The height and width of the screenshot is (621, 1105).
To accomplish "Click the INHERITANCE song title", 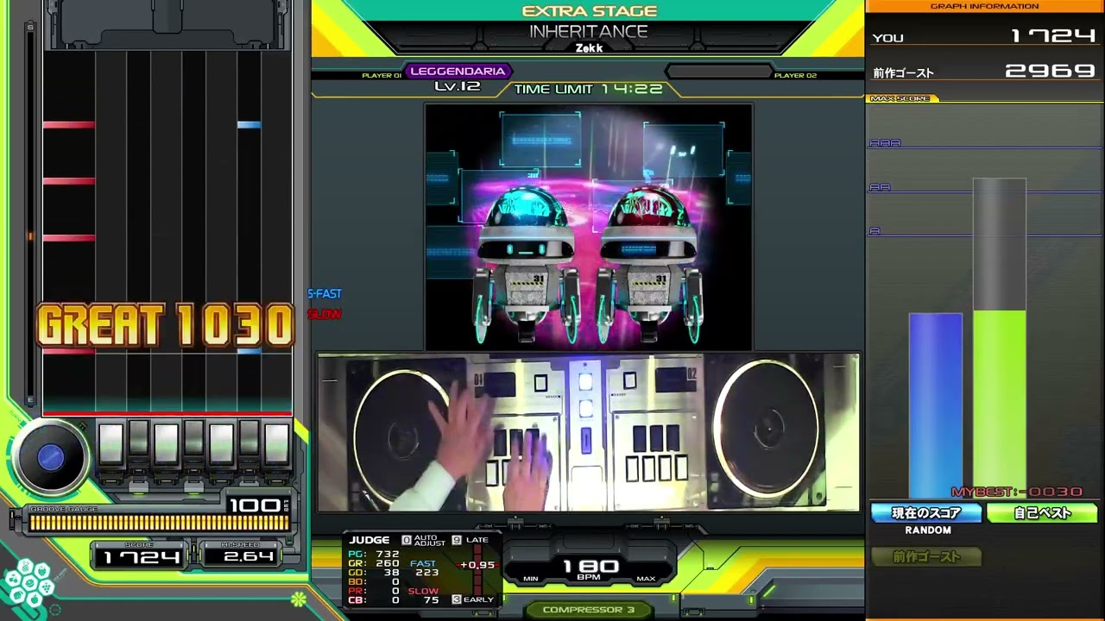I will (589, 31).
